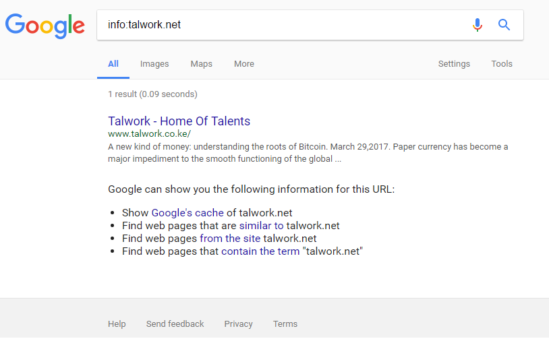Open the Talwork - Home Of Talents result
Viewport: 549px width, 339px height.
point(179,121)
